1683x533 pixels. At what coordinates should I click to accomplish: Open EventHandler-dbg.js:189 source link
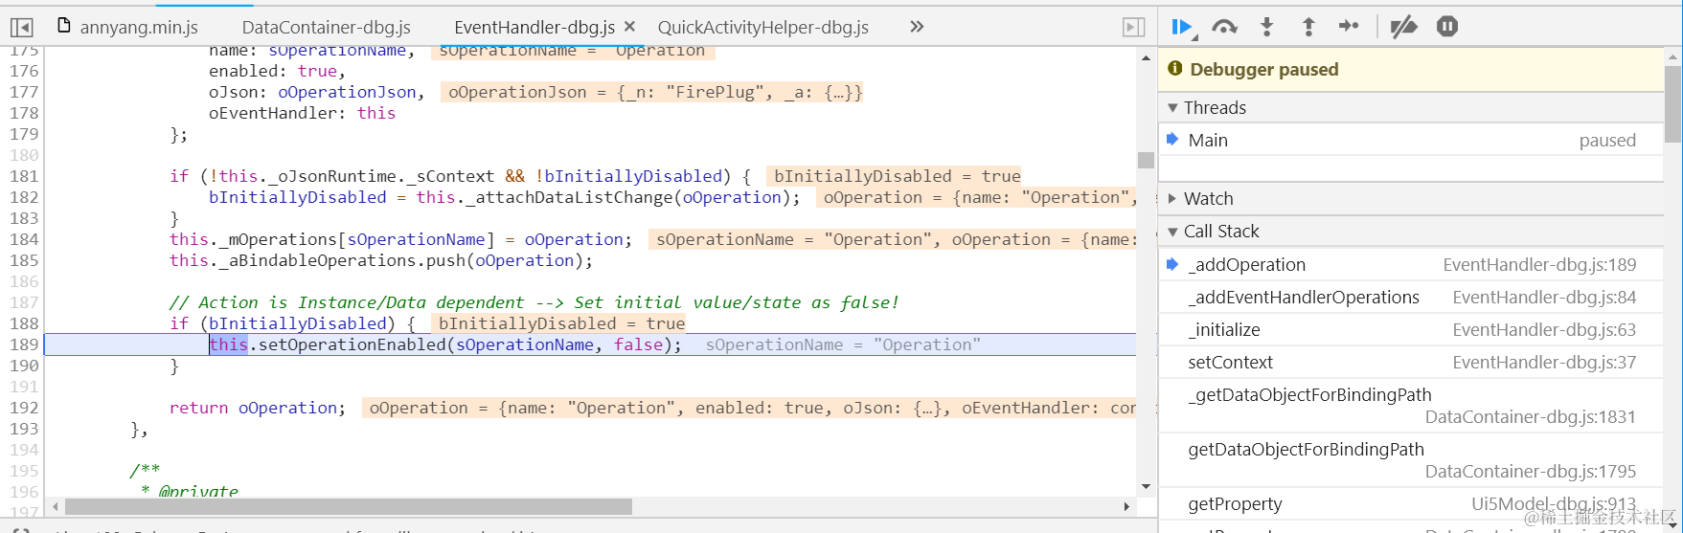pos(1539,264)
